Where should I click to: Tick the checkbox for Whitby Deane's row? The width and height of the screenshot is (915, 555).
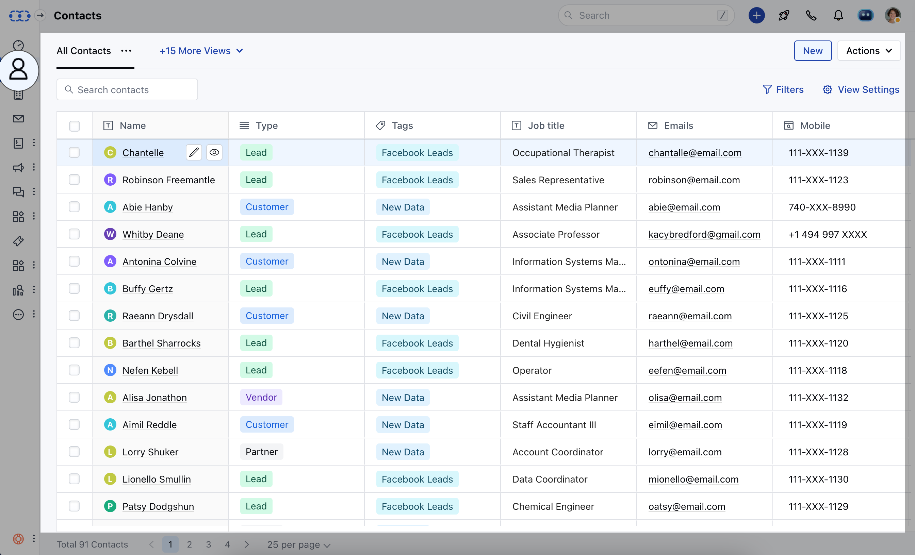pyautogui.click(x=74, y=234)
